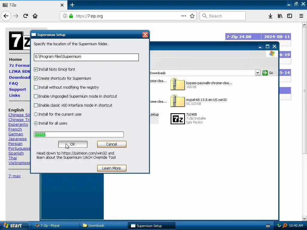The width and height of the screenshot is (307, 230).
Task: Click the taskbar clock showing 10:40 AM
Action: tap(296, 226)
